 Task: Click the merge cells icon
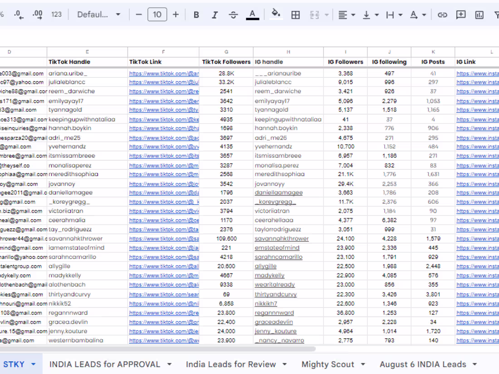[x=314, y=14]
